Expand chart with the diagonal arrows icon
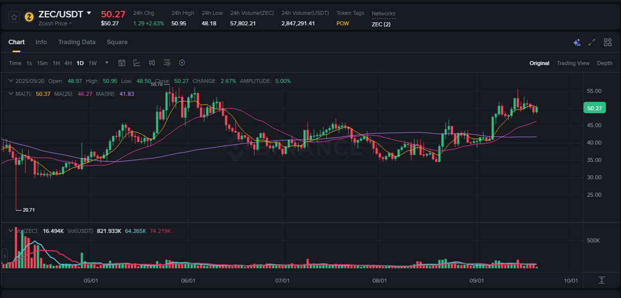 (591, 43)
